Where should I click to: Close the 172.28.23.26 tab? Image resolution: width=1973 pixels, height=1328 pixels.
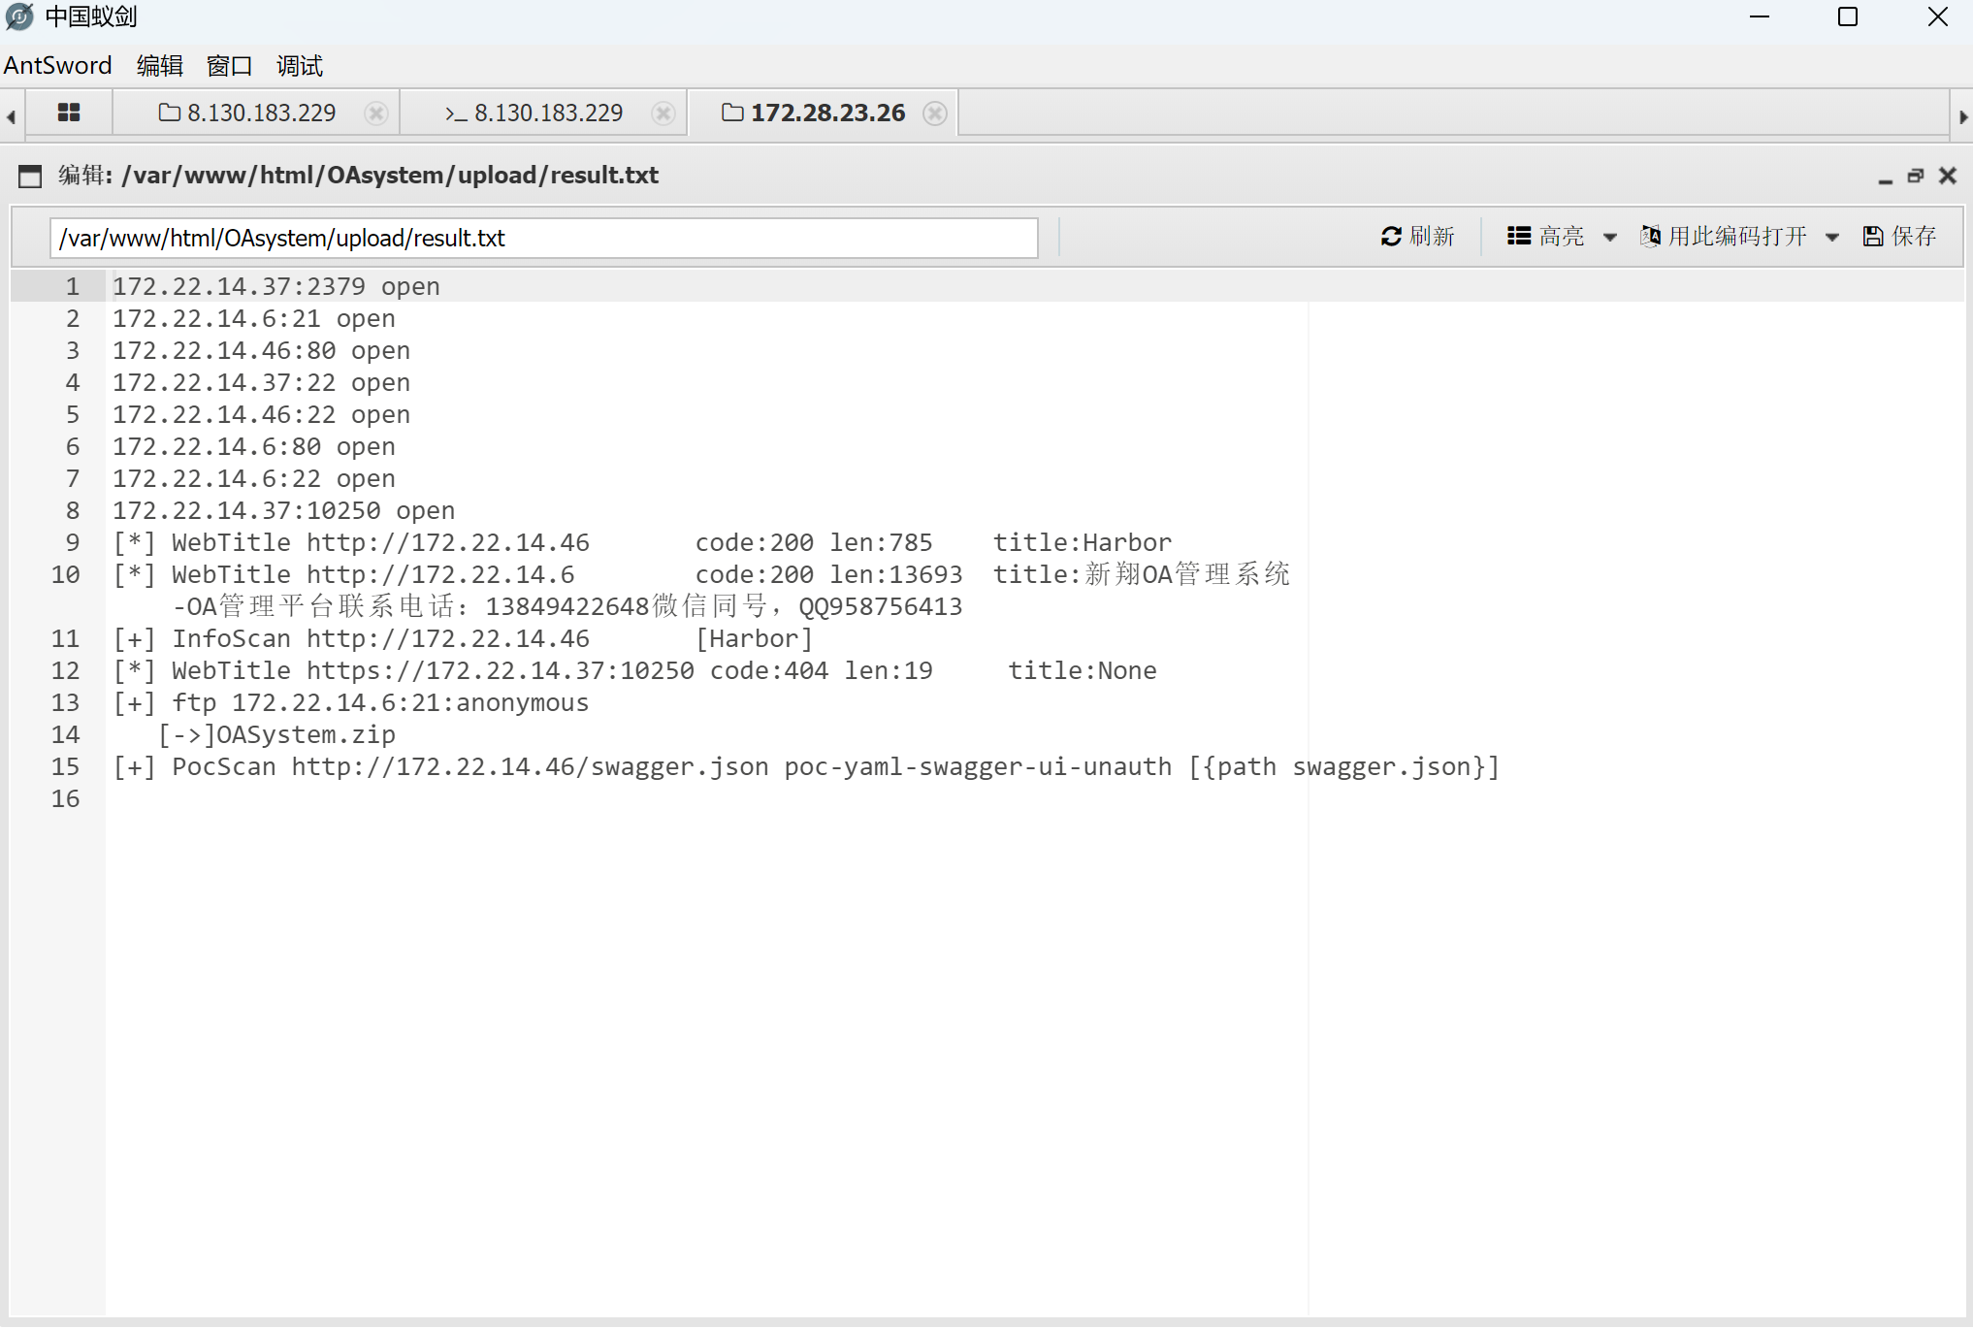pos(934,113)
